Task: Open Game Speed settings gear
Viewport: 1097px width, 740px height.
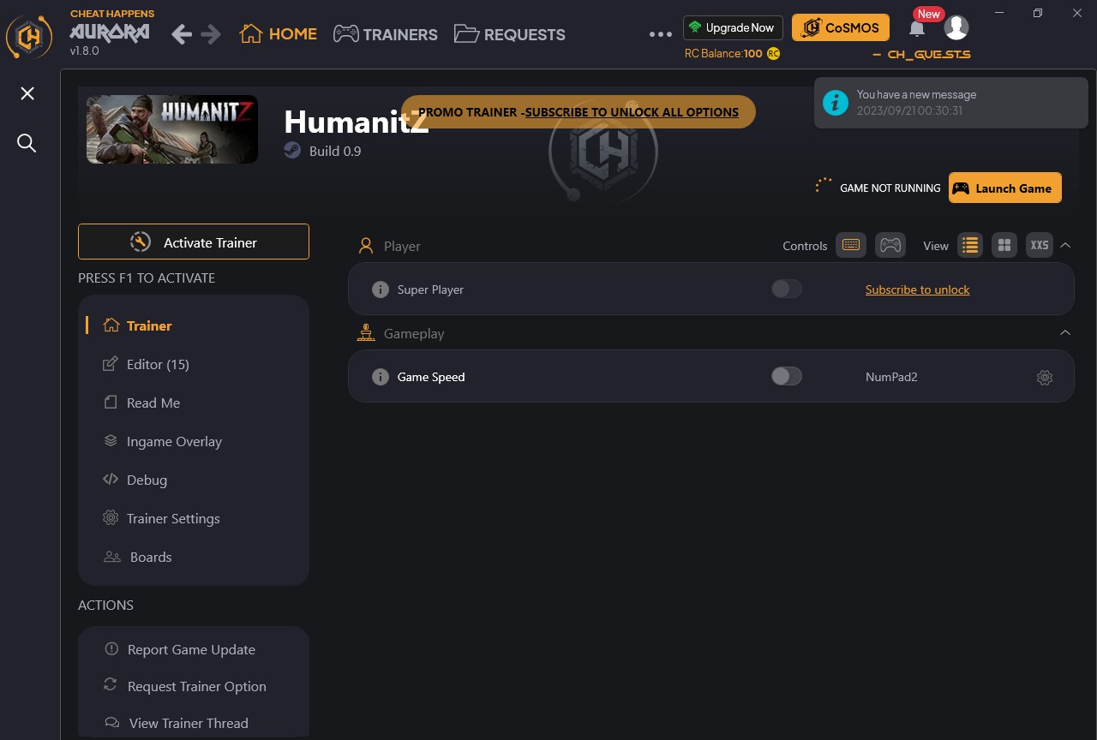Action: 1044,377
